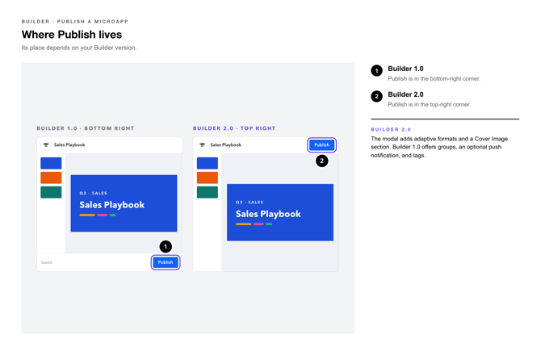The width and height of the screenshot is (541, 347).
Task: Click 'BUILDER · PUBLISH A MICROAPP' breadcrumb text
Action: point(75,22)
